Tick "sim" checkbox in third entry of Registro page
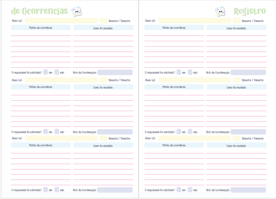Image resolution: width=276 pixels, height=199 pixels. [x=179, y=189]
